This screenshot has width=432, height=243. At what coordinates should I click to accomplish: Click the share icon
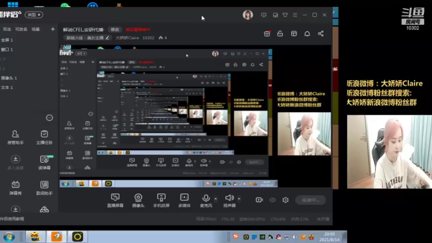click(321, 33)
